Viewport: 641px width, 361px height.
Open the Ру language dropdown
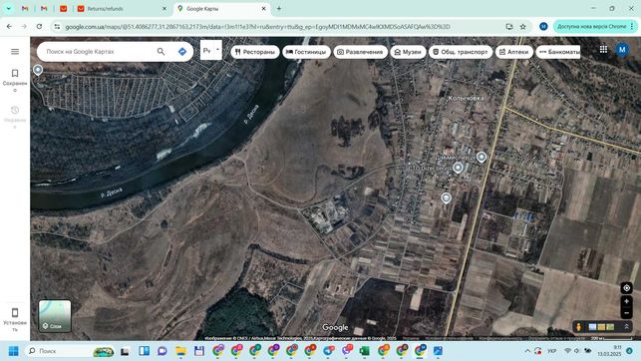click(x=211, y=50)
